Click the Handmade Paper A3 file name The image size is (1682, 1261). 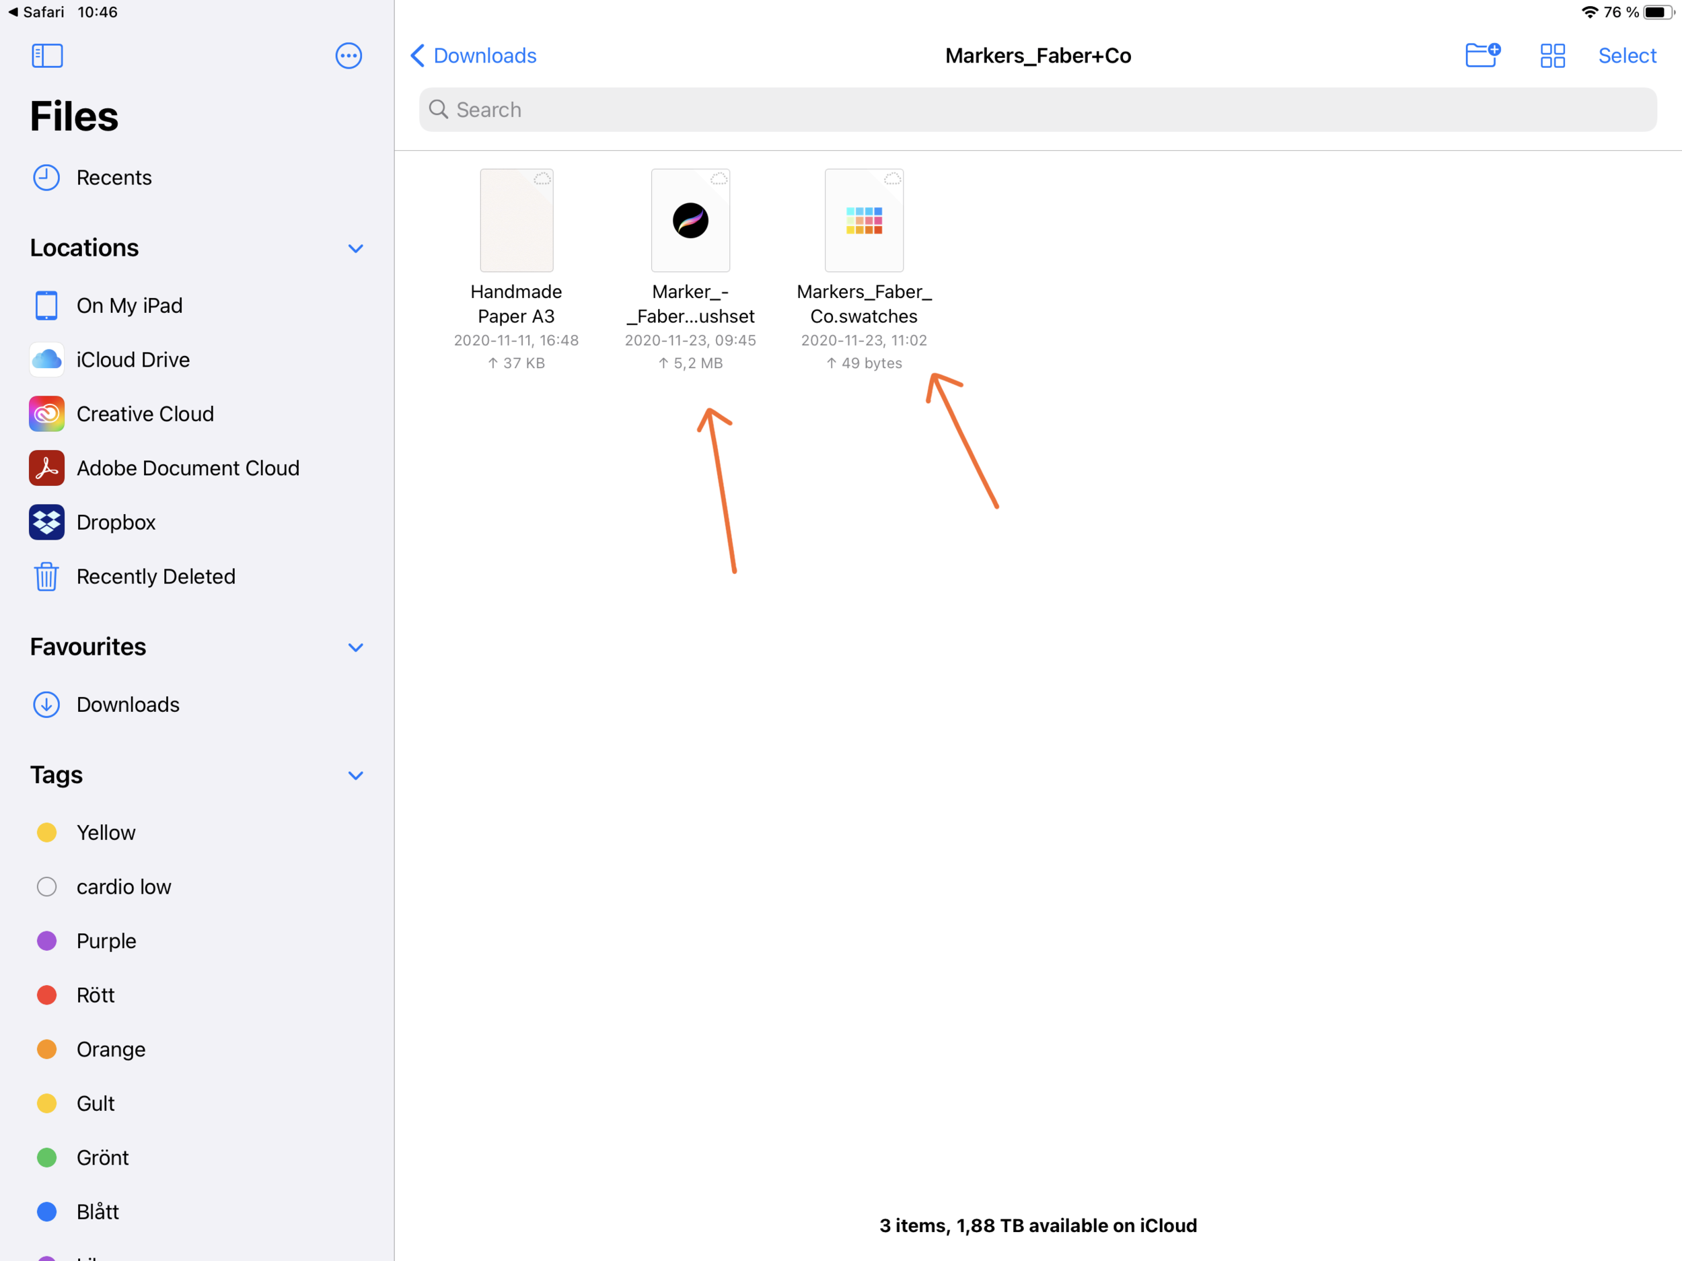pyautogui.click(x=516, y=304)
